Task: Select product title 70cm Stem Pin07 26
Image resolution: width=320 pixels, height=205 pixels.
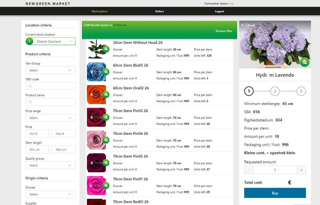Action: 130,179
